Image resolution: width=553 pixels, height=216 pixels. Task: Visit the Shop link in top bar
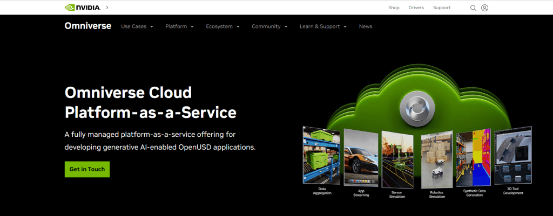(x=394, y=8)
